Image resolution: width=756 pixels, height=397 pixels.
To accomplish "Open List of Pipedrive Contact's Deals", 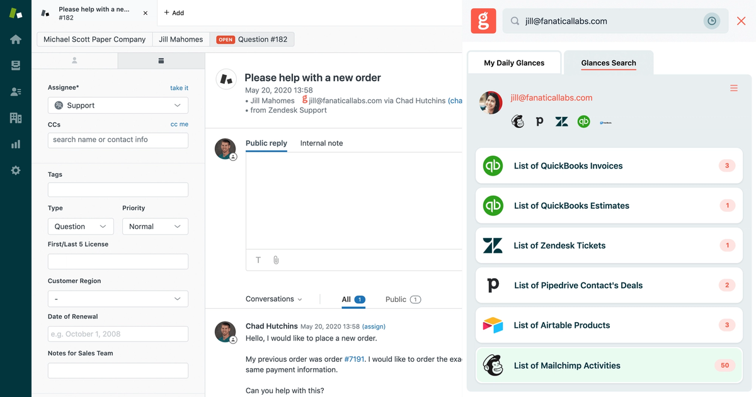I will pos(609,286).
